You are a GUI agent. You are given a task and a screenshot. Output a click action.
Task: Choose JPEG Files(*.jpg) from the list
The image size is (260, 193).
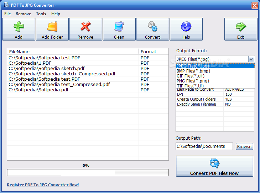[x=215, y=66]
